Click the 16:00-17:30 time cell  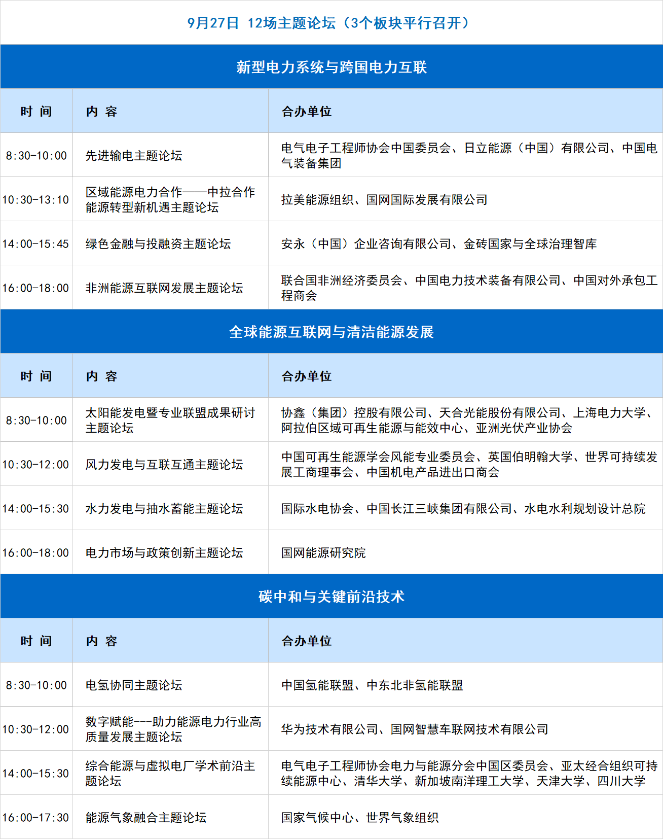(x=36, y=818)
